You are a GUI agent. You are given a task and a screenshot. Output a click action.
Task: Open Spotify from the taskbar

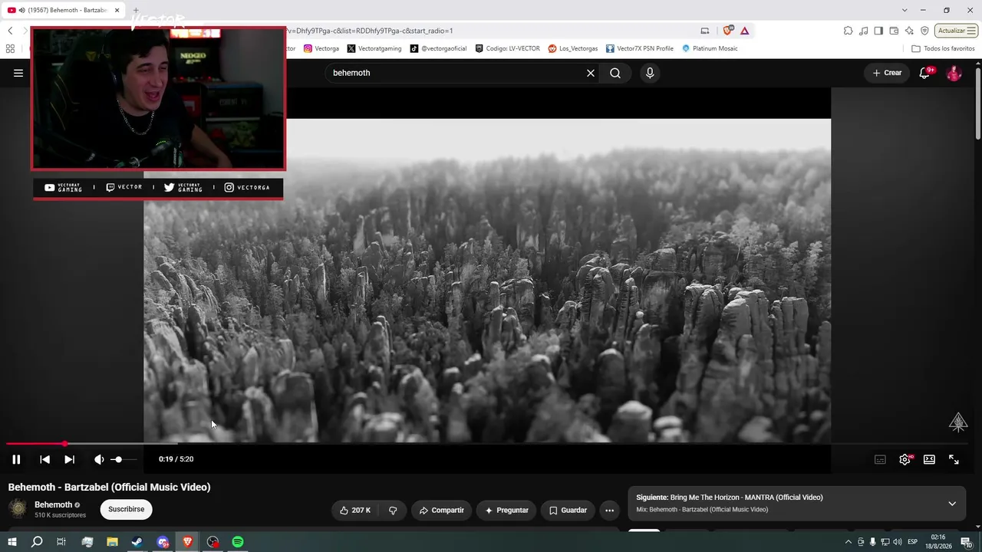pyautogui.click(x=238, y=542)
